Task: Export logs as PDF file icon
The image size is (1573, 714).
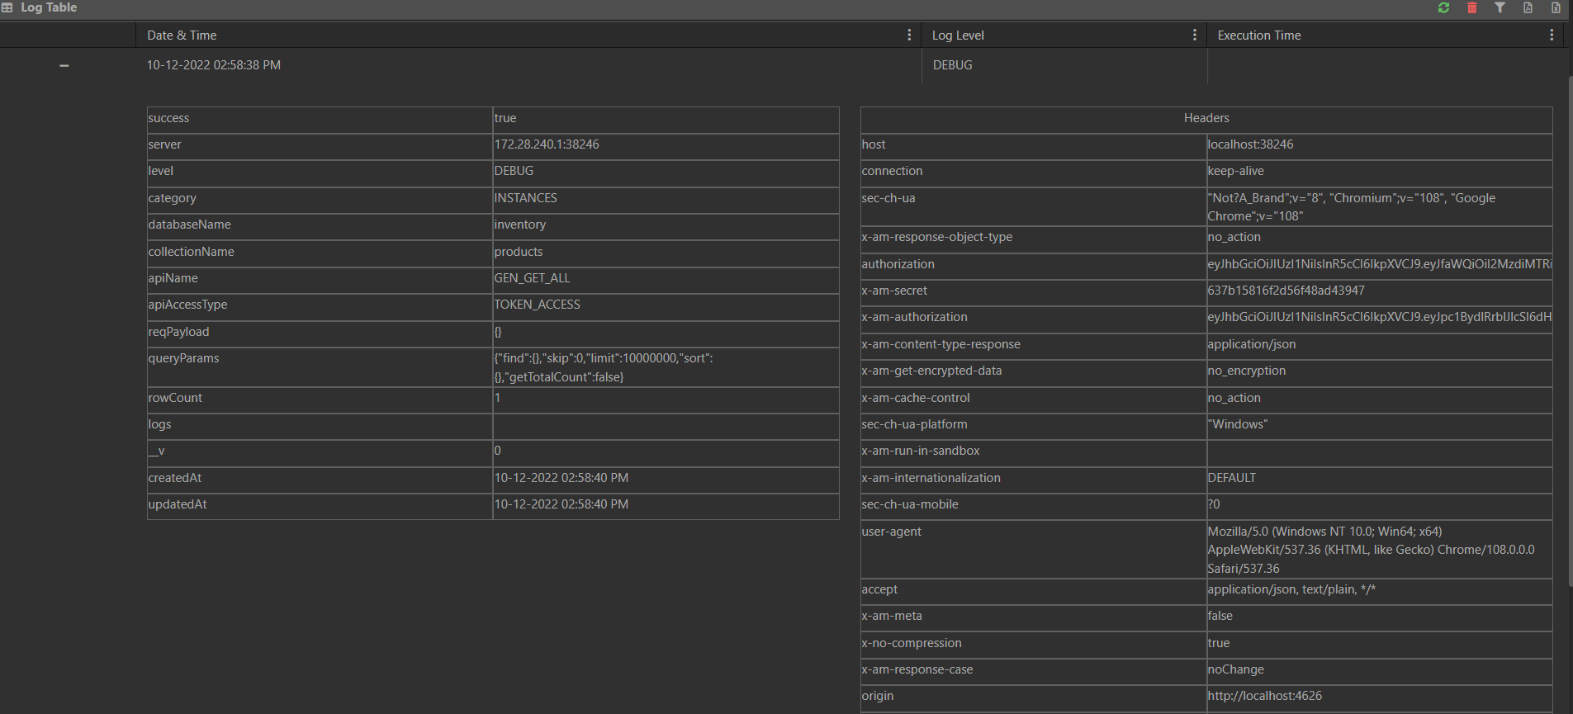Action: coord(1528,7)
